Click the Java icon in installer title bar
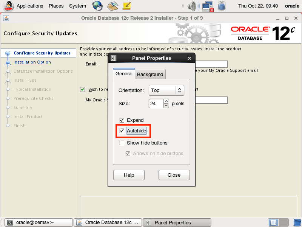The image size is (302, 227). coord(6,18)
